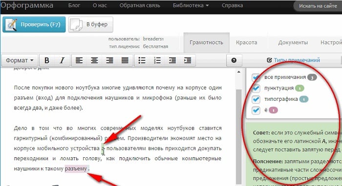
Task: Increase indent of paragraph
Action: [x=188, y=60]
